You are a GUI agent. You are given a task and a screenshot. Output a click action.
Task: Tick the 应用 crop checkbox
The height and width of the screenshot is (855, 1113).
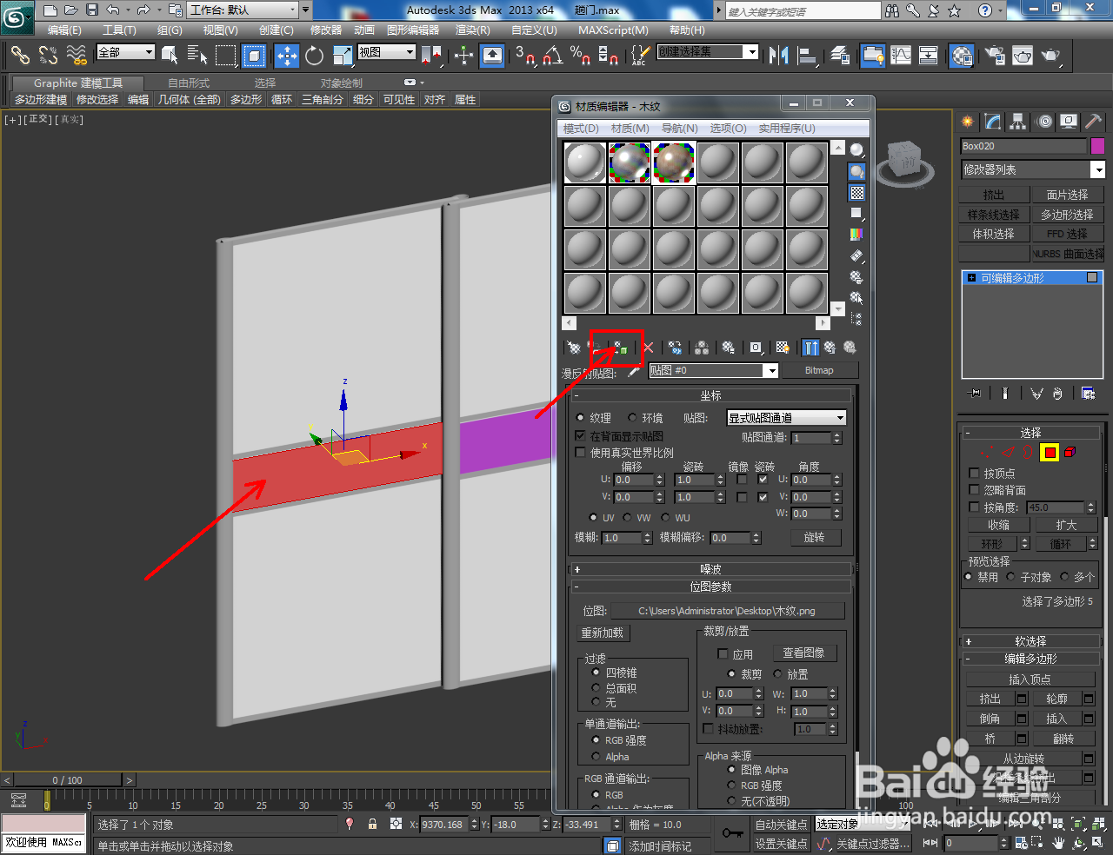coord(723,654)
